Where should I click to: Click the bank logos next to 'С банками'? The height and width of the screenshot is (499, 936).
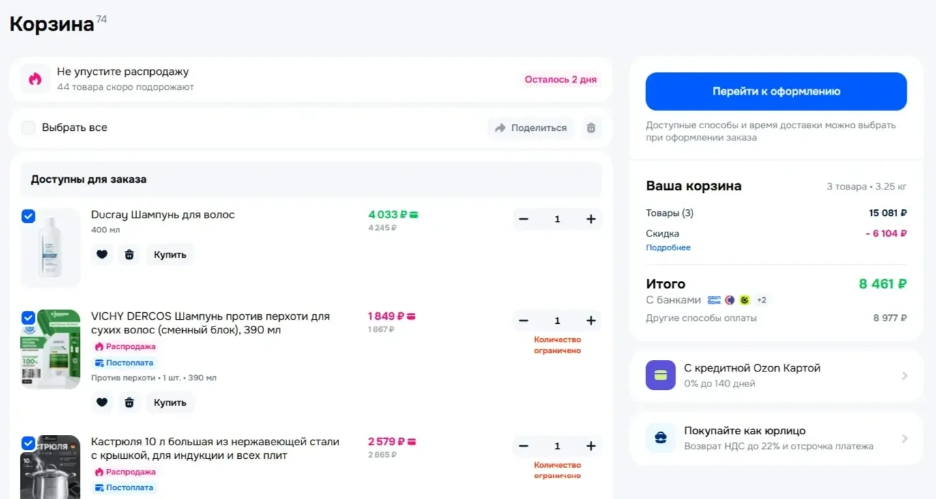coord(729,300)
